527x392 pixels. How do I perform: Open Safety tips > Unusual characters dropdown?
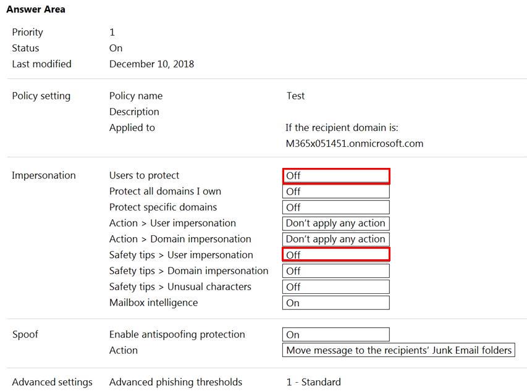click(x=336, y=287)
